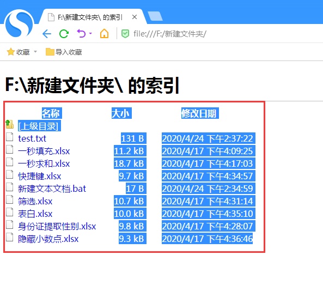
Task: Click the 9.7 kB size value
Action: [132, 176]
